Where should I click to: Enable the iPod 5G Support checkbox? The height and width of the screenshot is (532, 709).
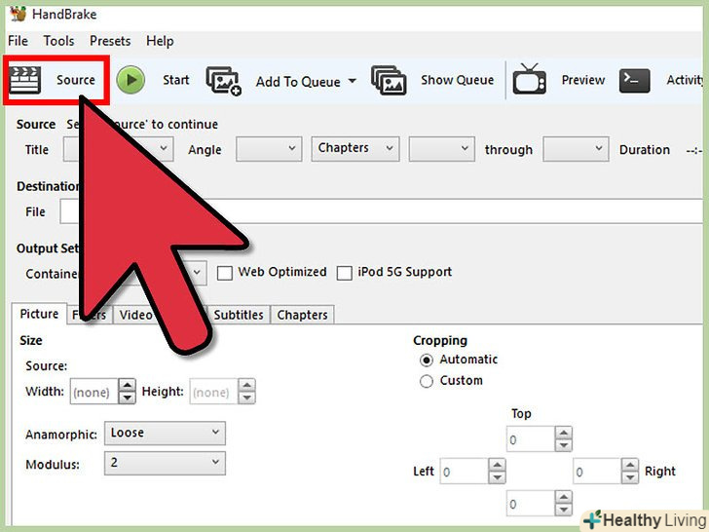pos(345,273)
